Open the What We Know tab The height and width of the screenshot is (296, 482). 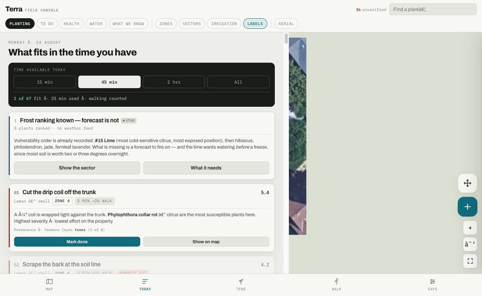click(x=128, y=24)
